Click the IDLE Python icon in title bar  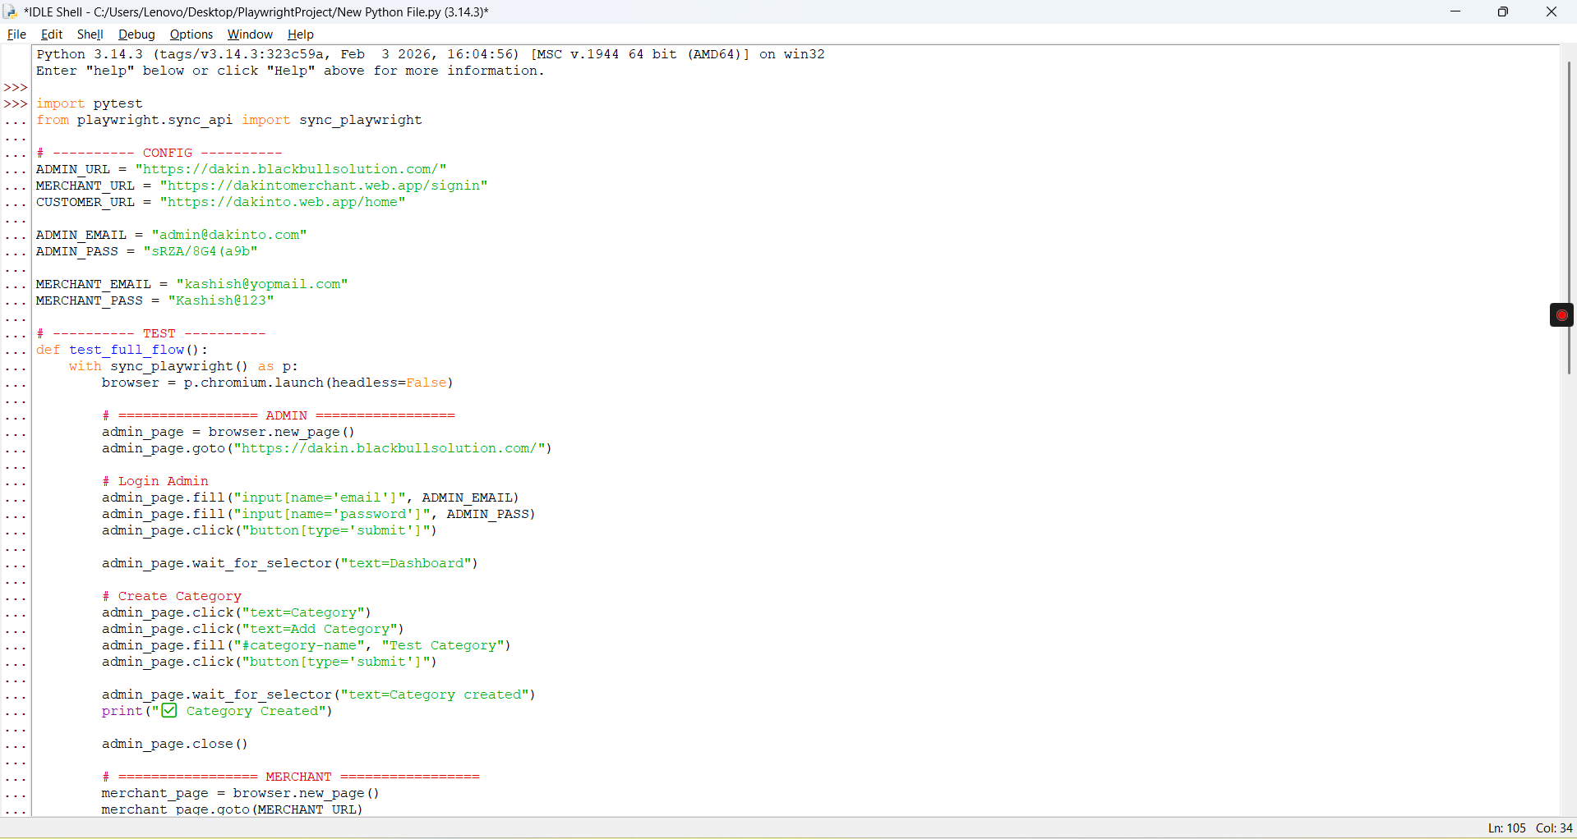tap(11, 11)
